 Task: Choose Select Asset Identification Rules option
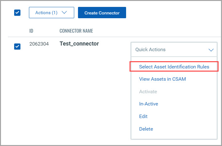click(x=174, y=67)
